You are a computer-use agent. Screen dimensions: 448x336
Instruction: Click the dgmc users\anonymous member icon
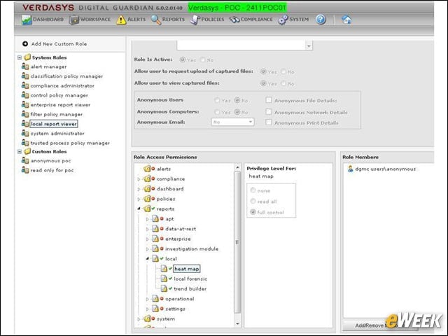tap(350, 169)
